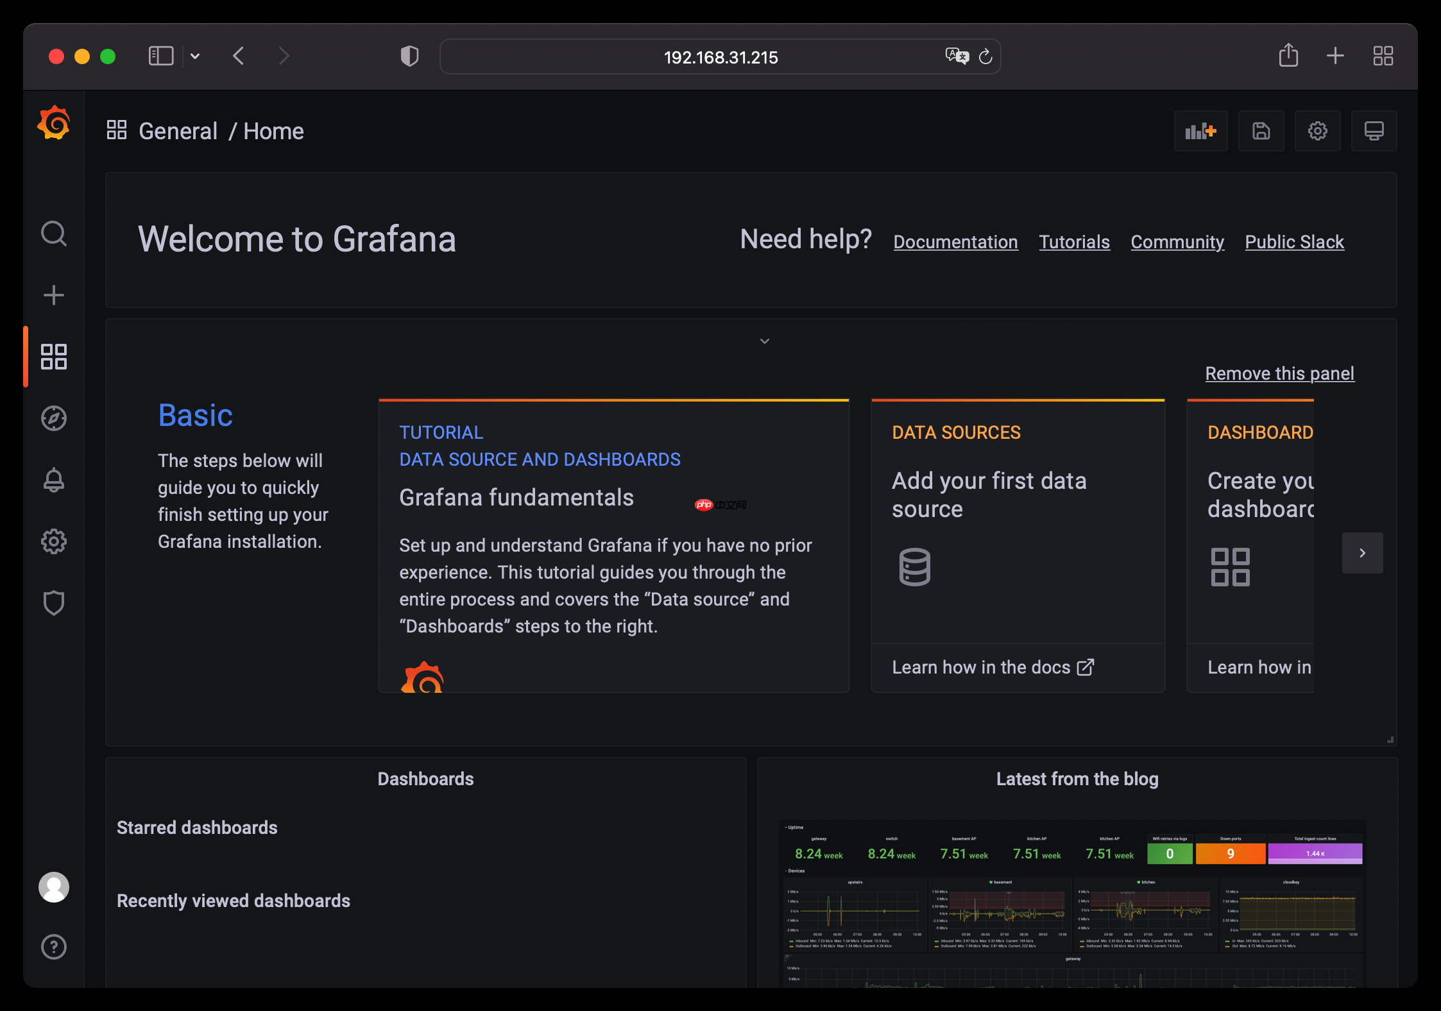Open the Server Admin shield icon
1441x1011 pixels.
point(54,603)
